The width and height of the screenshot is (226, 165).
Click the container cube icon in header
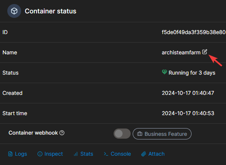click(x=14, y=11)
